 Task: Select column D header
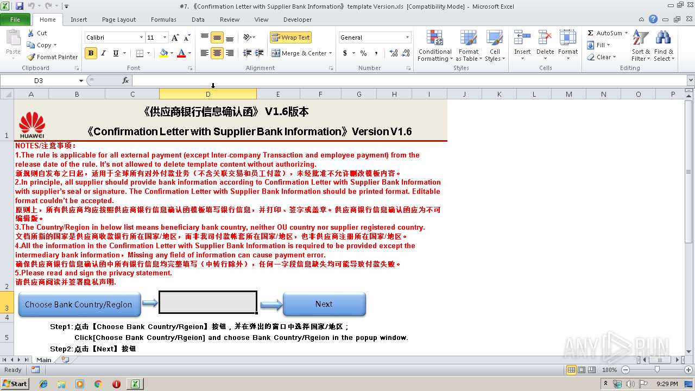(208, 94)
